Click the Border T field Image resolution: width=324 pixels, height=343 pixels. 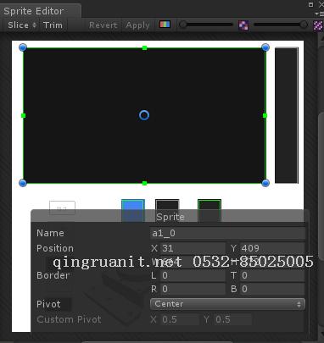(272, 275)
